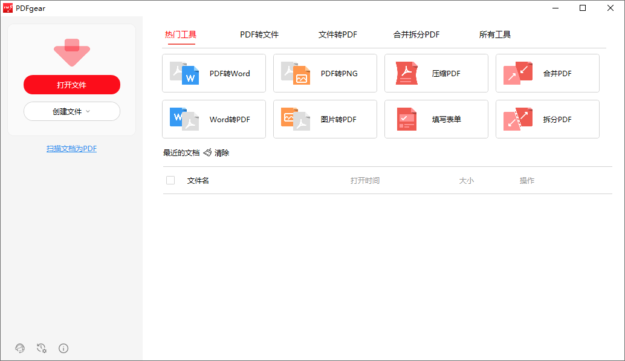Launch the 填写表单 form-filling tool
Image resolution: width=625 pixels, height=361 pixels.
click(436, 119)
